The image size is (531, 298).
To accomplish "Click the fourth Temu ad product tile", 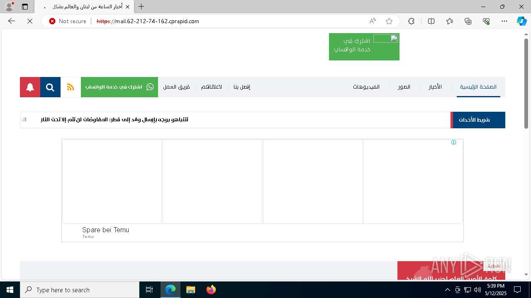I will (413, 181).
